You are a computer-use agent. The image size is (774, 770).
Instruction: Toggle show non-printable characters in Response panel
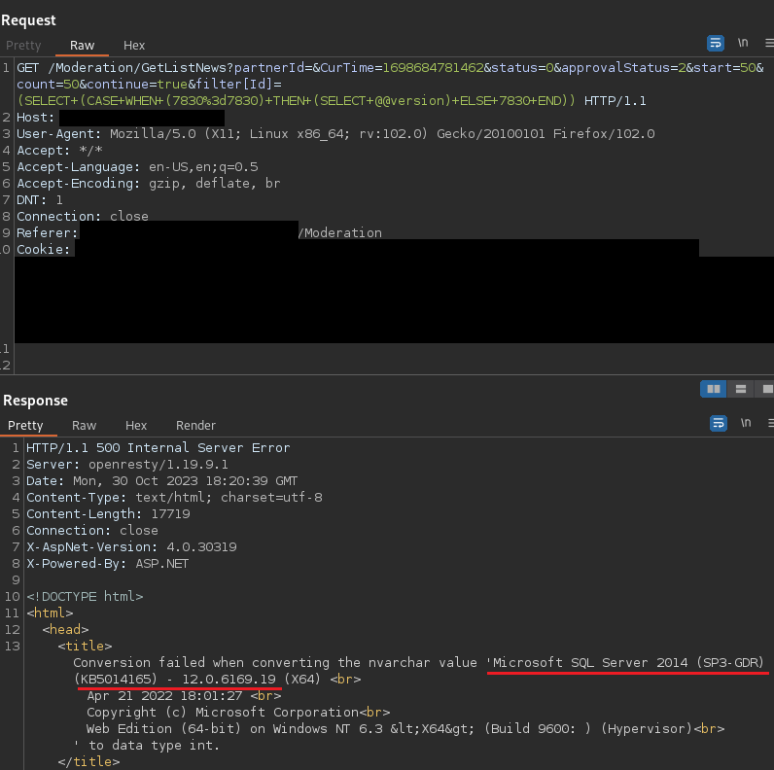point(746,423)
